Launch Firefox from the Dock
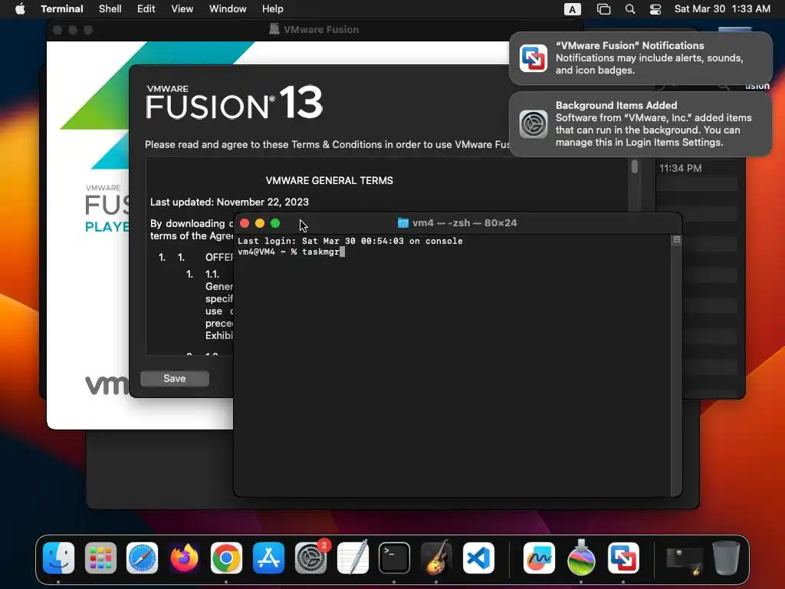This screenshot has width=785, height=589. (184, 558)
